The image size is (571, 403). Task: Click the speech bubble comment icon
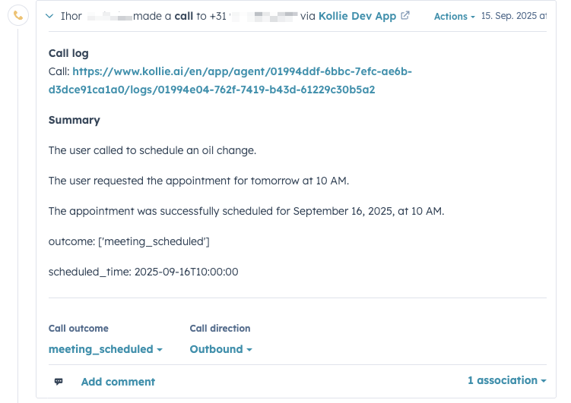[x=59, y=382]
